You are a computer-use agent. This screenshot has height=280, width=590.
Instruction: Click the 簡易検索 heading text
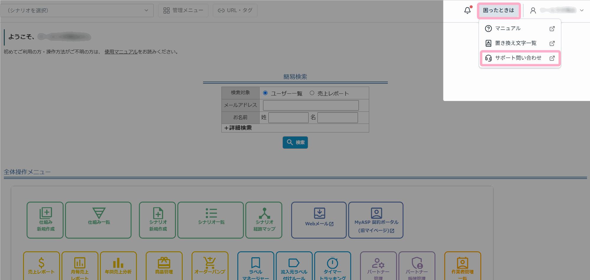click(295, 77)
